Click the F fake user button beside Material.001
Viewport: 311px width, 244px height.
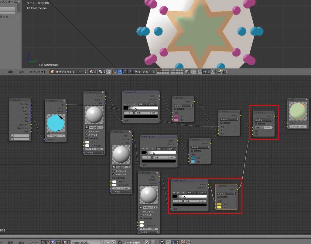(103, 242)
